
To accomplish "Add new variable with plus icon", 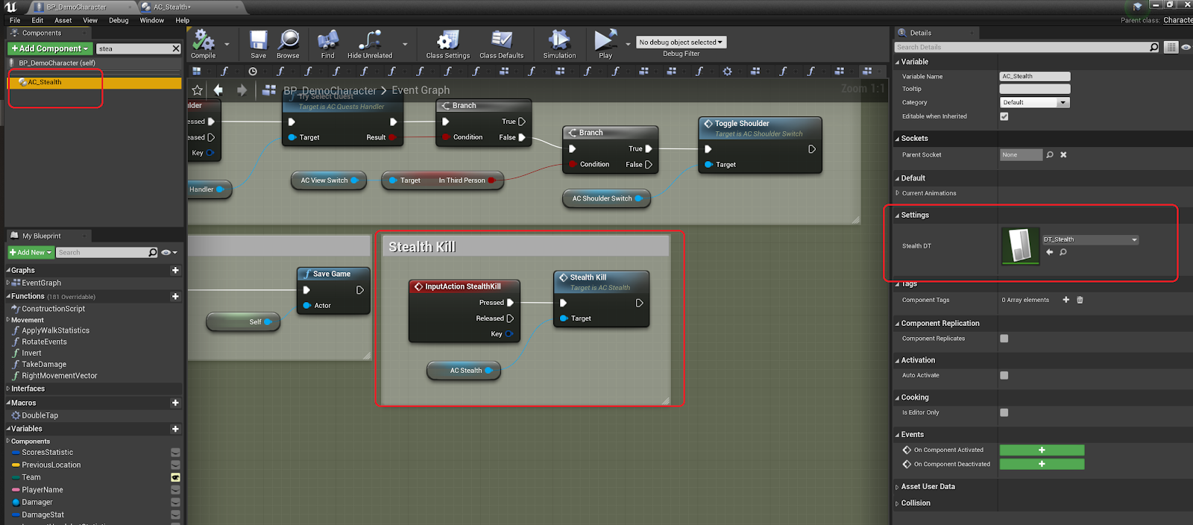I will click(175, 429).
